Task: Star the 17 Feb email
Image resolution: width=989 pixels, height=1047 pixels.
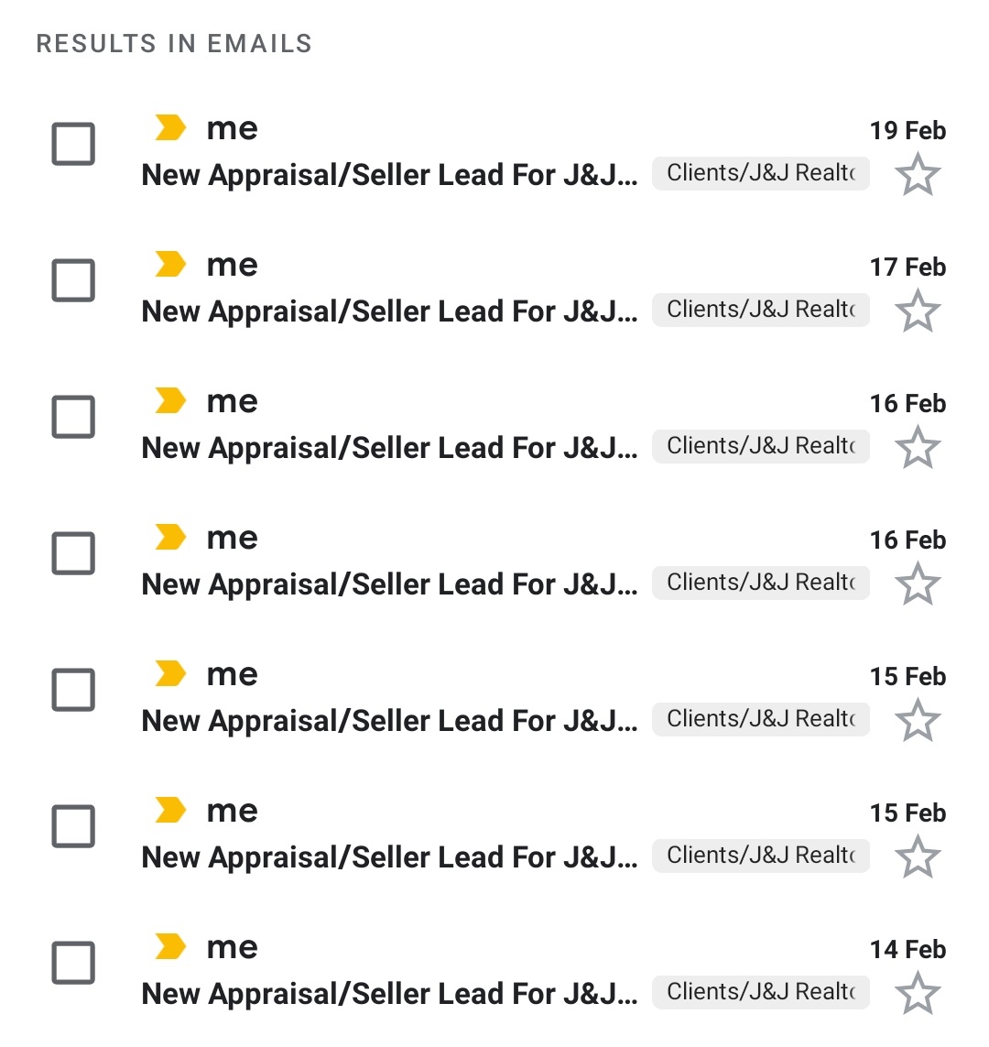Action: [917, 311]
